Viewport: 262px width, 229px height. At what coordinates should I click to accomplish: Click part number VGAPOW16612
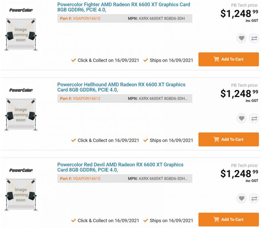87,99
